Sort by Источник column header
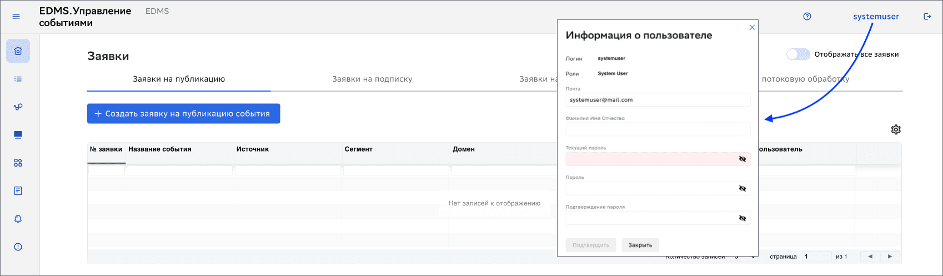The height and width of the screenshot is (276, 943). click(288, 149)
